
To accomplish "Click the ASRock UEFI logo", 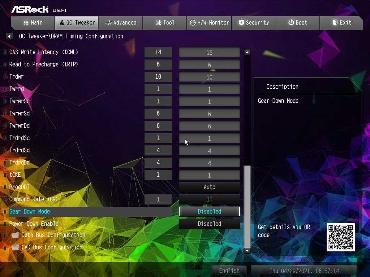I will coord(38,9).
